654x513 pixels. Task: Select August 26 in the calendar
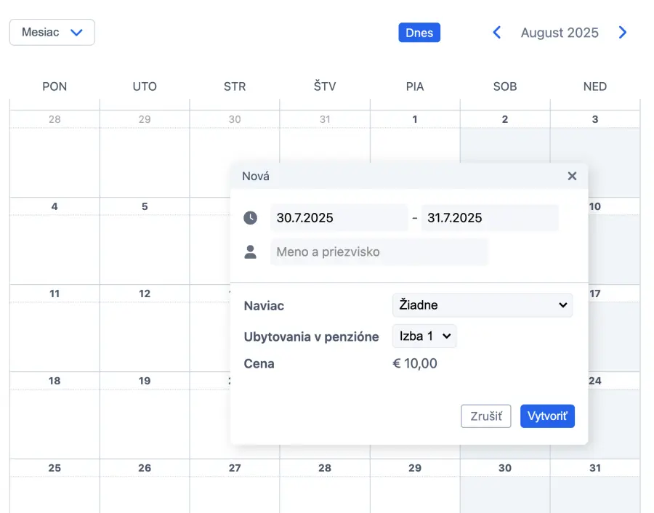145,490
